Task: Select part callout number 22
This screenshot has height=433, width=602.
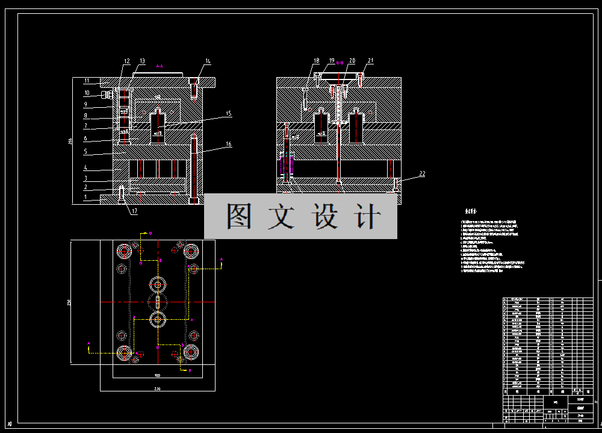Action: coord(423,173)
